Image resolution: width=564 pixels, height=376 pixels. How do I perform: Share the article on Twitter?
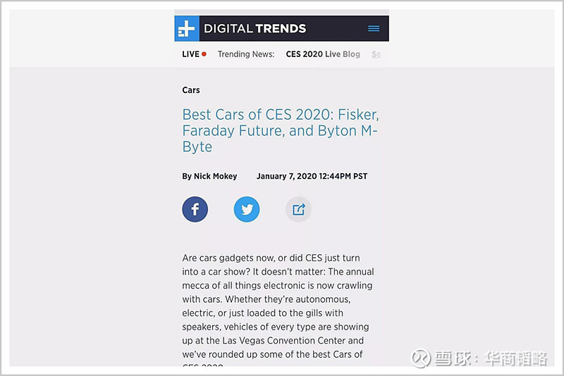(247, 209)
